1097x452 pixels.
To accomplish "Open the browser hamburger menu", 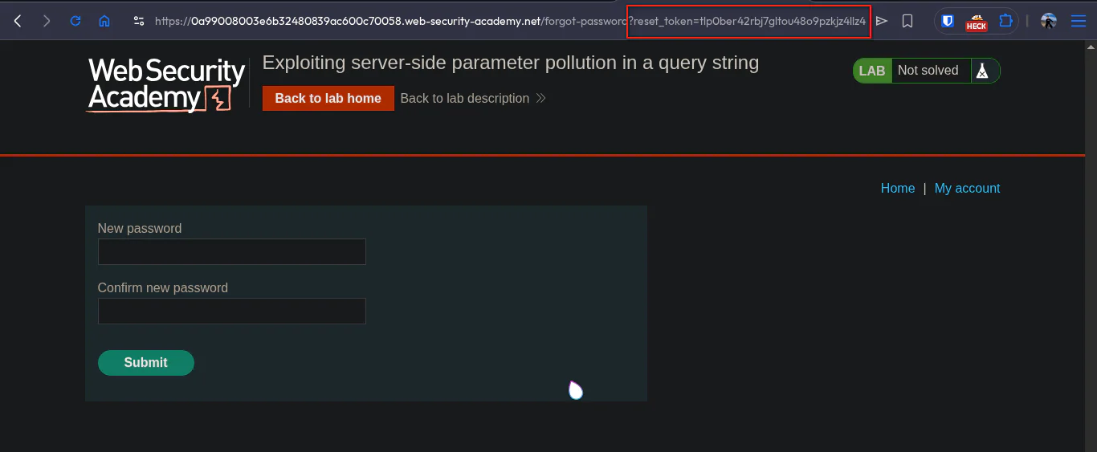I will [1079, 21].
